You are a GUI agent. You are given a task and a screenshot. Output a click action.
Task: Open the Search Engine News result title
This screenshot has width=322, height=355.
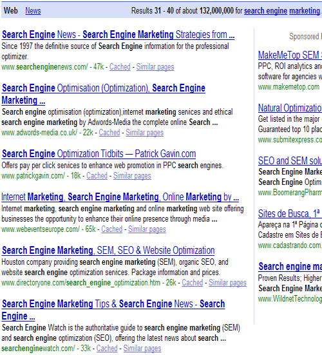[118, 35]
